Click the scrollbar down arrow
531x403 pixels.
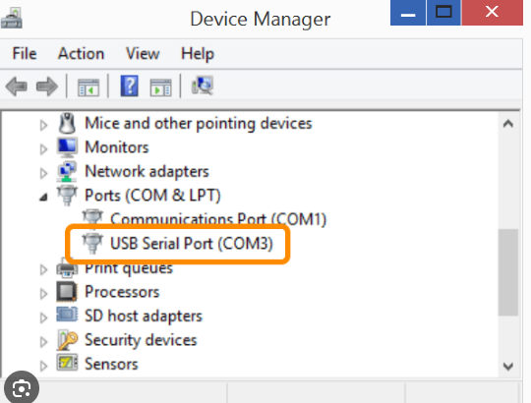pos(508,366)
